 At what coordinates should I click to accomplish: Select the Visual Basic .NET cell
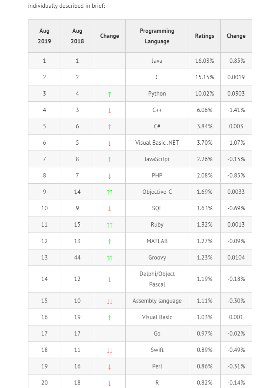click(x=157, y=143)
